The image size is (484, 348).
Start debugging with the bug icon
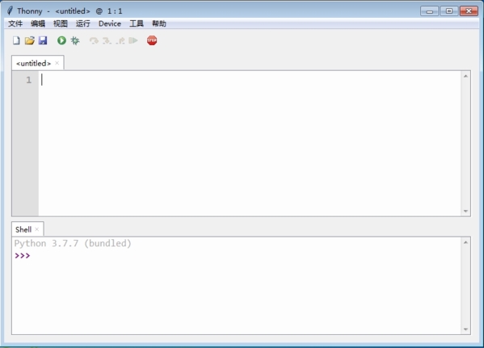(75, 40)
